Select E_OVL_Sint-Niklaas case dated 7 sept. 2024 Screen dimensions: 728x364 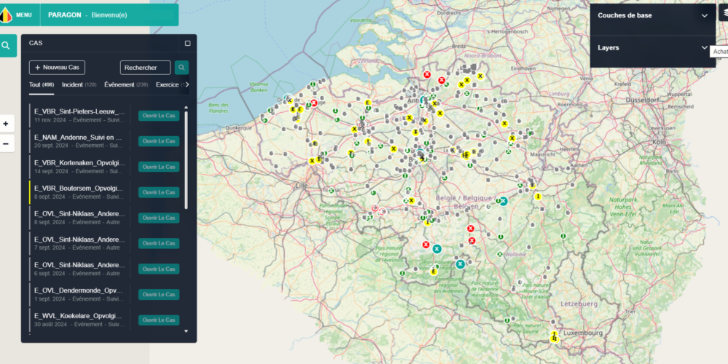tap(79, 243)
